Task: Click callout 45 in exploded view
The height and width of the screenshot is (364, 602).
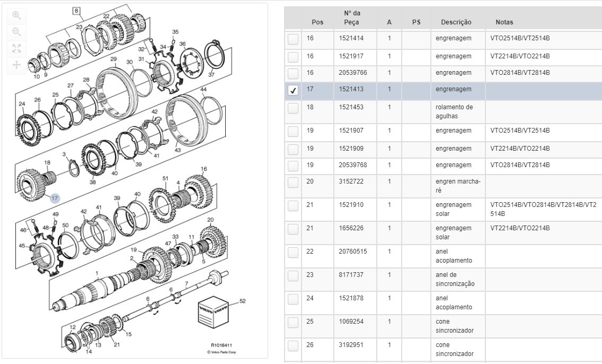Action: [x=22, y=246]
